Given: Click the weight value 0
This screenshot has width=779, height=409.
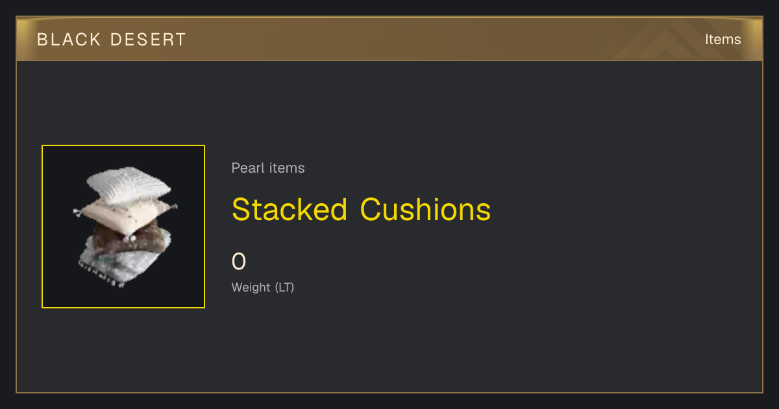Looking at the screenshot, I should tap(239, 262).
